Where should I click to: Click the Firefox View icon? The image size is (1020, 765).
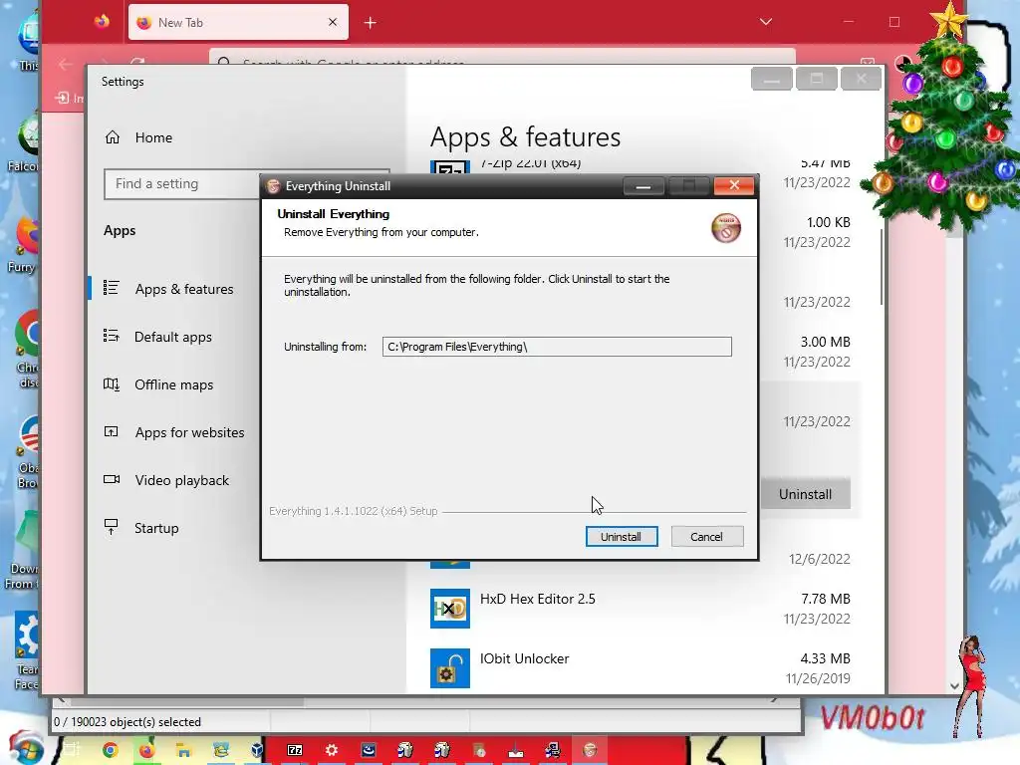[102, 22]
